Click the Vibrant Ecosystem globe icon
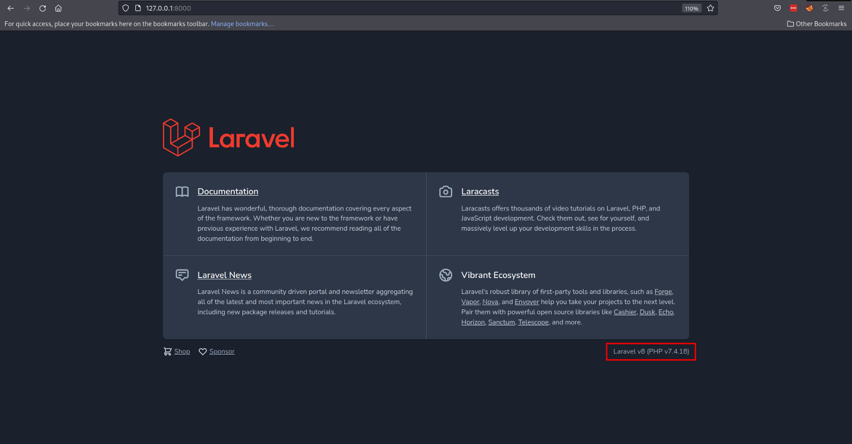The height and width of the screenshot is (444, 852). pyautogui.click(x=446, y=275)
